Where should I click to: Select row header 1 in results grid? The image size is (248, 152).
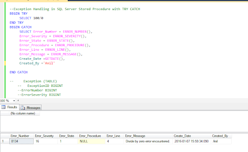click(x=5, y=141)
